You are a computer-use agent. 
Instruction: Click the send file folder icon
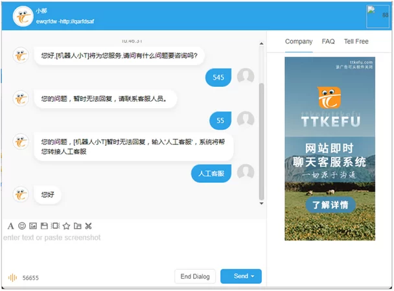pos(77,226)
